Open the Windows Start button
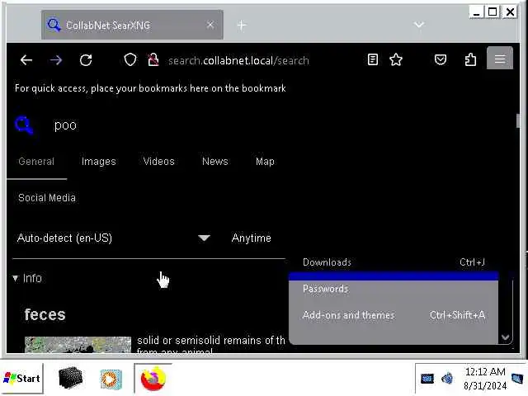 tap(22, 378)
